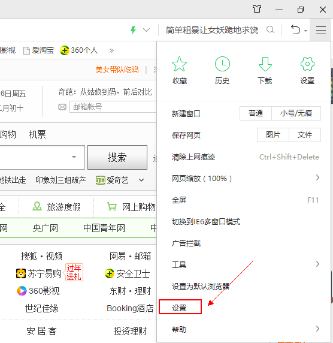
Task: Save webpage as 图片
Action: [273, 135]
